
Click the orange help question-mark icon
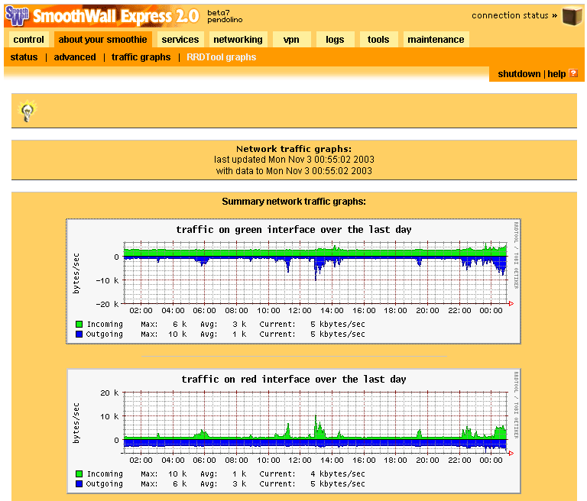(573, 73)
